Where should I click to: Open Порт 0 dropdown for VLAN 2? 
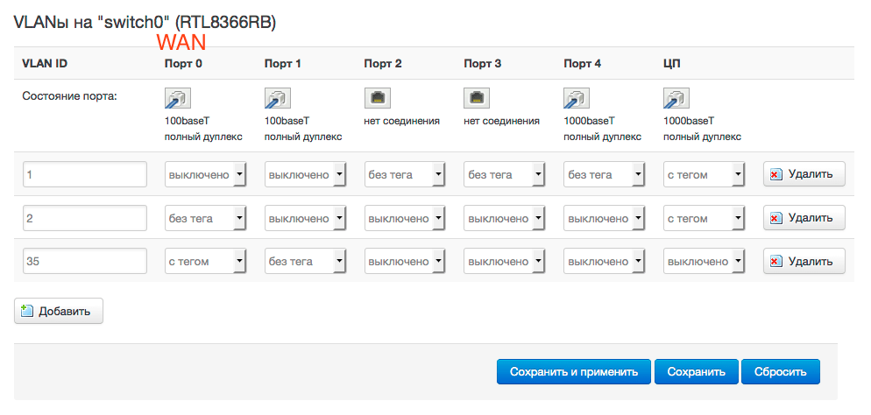pos(206,218)
